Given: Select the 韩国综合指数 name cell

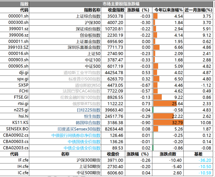Looking at the screenshot, I should (65, 122).
